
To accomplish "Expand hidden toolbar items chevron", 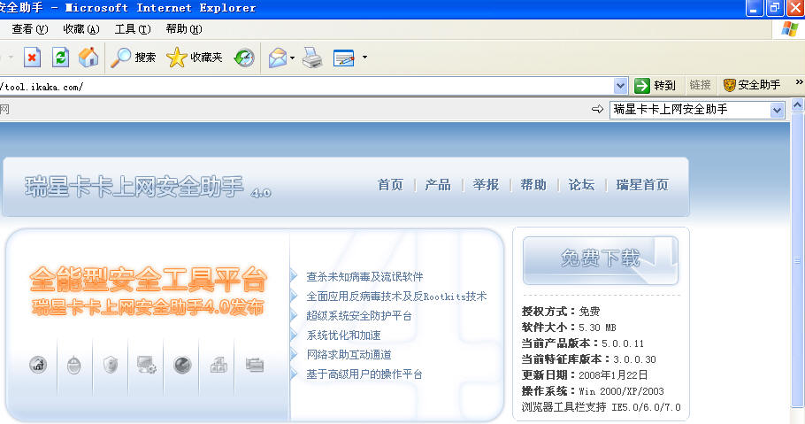I will 799,81.
